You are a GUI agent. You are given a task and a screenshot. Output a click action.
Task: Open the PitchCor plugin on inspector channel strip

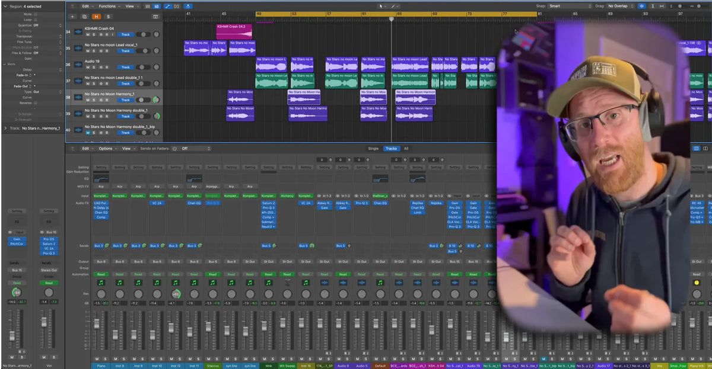coord(16,243)
